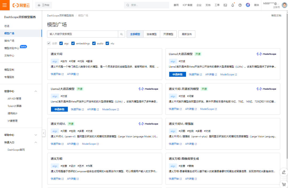The height and width of the screenshot is (188, 288).
Task: Open the pencil edit icon at bottom right
Action: pos(283,172)
